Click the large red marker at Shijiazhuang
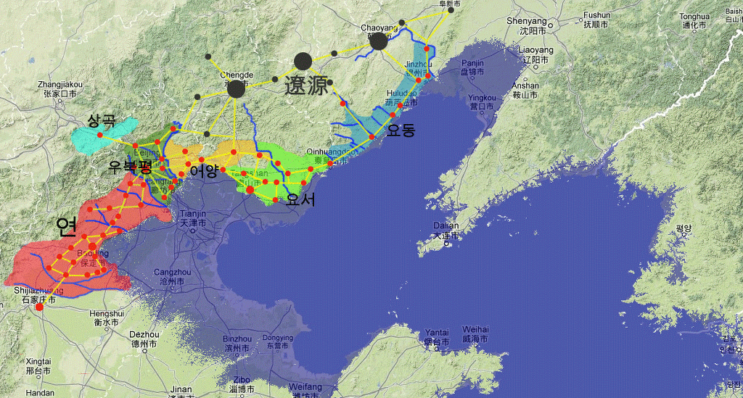 coord(40,307)
